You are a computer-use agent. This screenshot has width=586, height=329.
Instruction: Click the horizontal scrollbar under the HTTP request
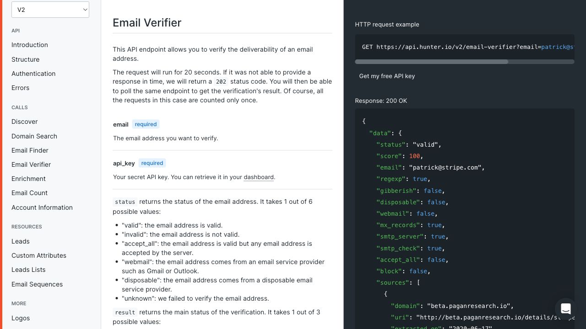click(x=432, y=62)
